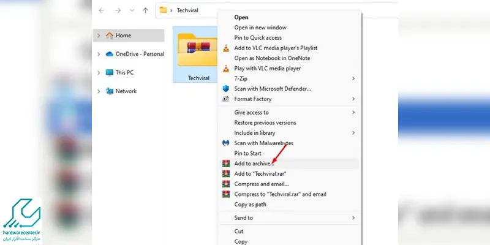Click the Format Factory icon in context menu
This screenshot has width=490, height=245.
[225, 99]
